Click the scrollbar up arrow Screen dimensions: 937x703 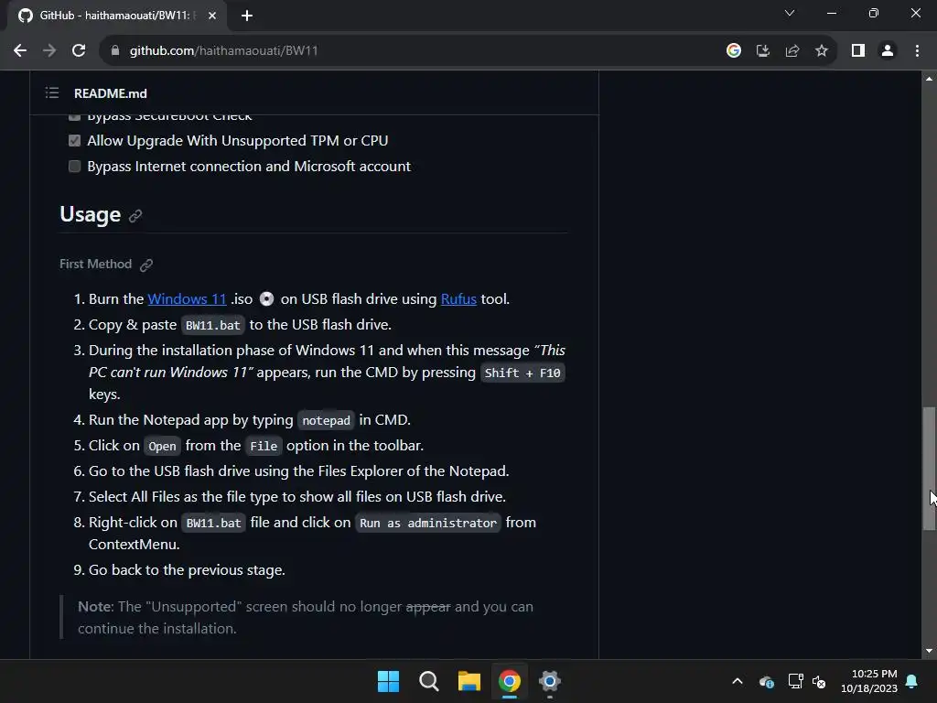tap(929, 79)
